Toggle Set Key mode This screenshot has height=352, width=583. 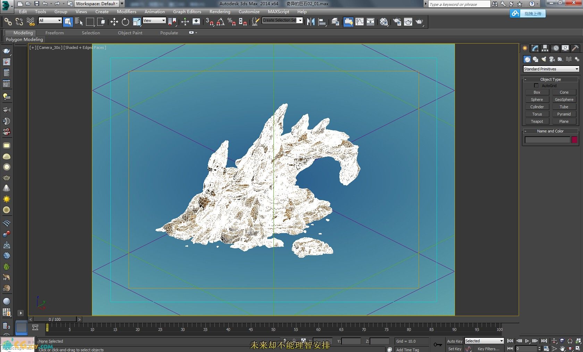tap(455, 349)
